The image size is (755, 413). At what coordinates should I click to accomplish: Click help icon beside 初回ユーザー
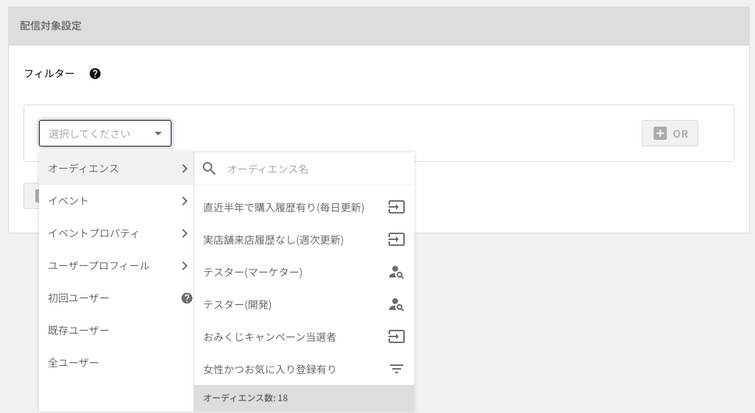pyautogui.click(x=187, y=298)
